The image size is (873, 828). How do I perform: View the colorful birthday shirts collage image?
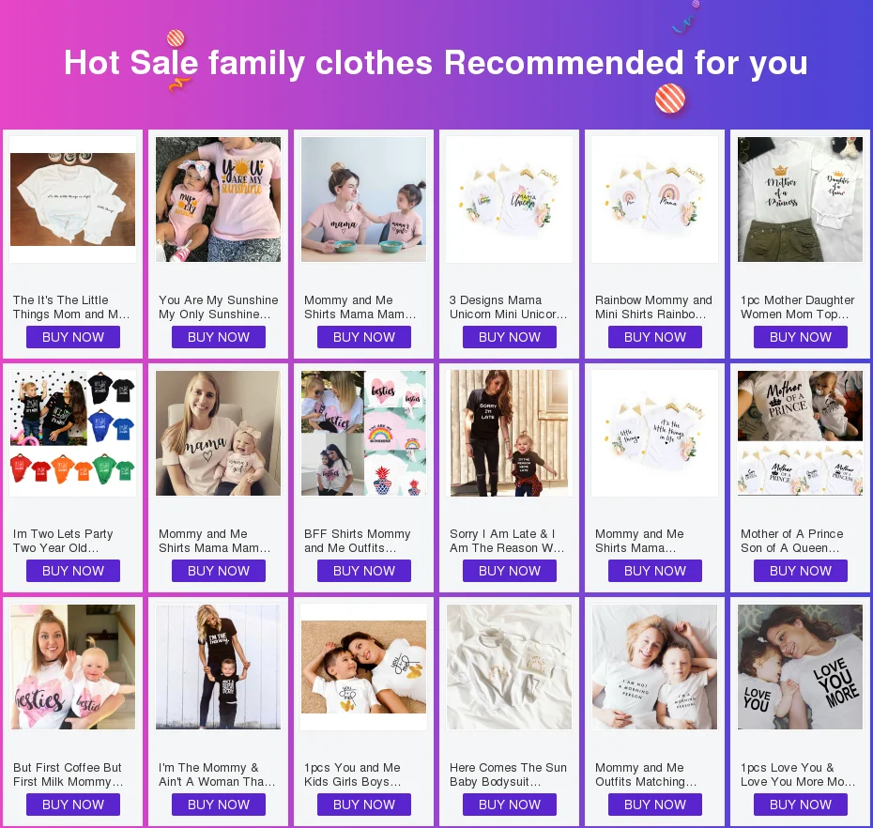73,433
